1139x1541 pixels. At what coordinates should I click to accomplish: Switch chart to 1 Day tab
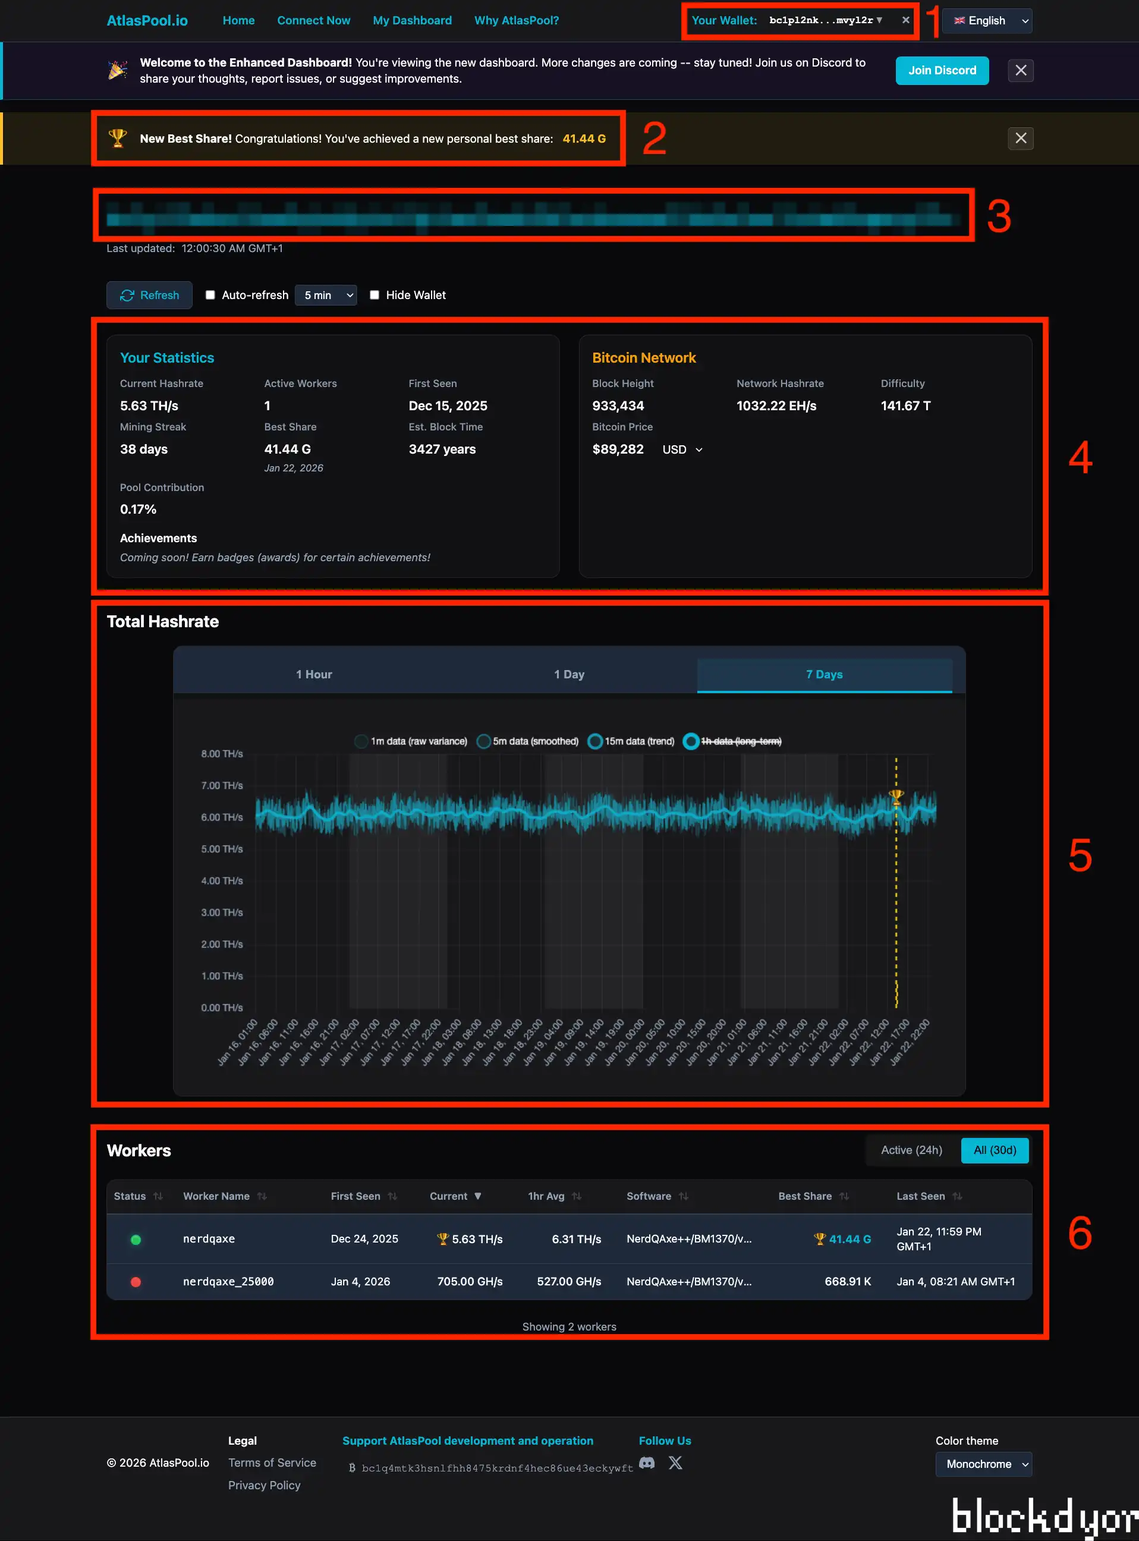click(x=569, y=674)
